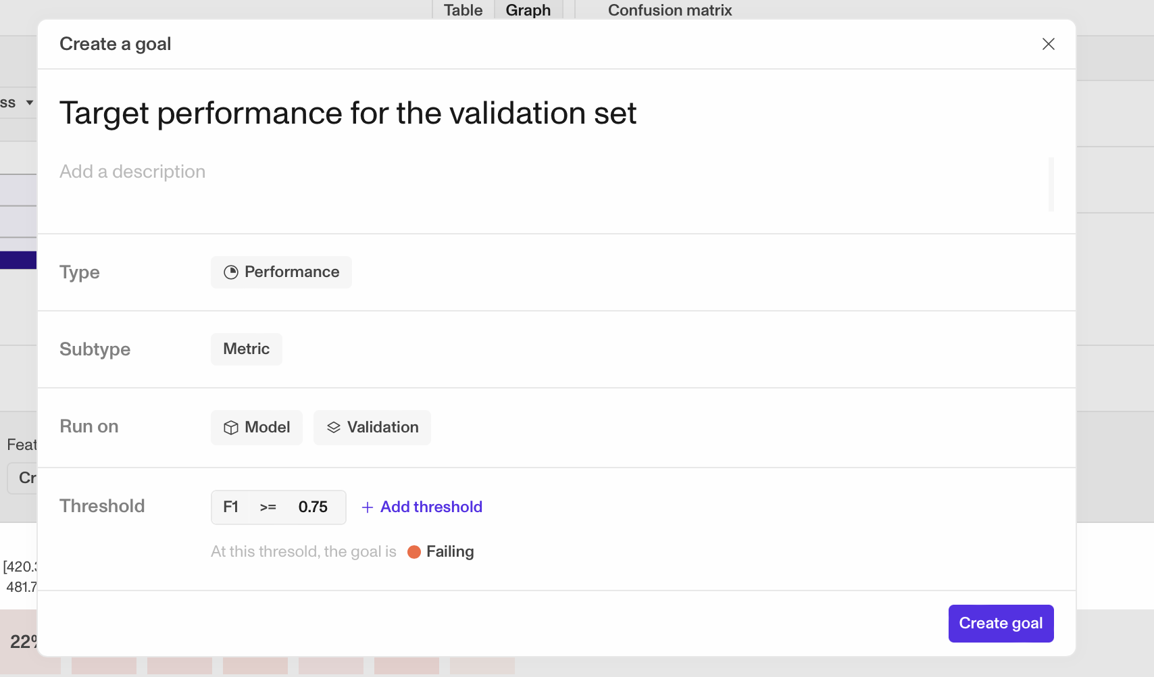This screenshot has height=677, width=1154.
Task: Click the orange Failing status dot
Action: (414, 552)
